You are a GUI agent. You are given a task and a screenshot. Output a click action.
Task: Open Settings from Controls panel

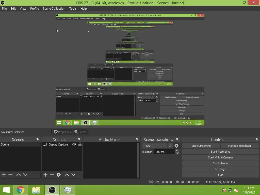coord(220,169)
